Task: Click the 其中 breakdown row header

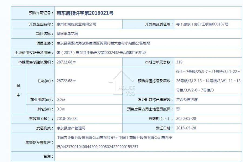Action: (x=18, y=90)
